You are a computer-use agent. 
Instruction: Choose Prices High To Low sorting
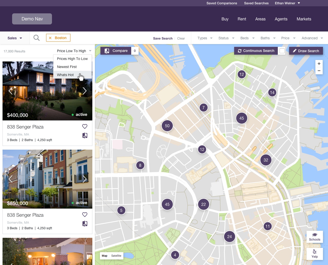(72, 59)
